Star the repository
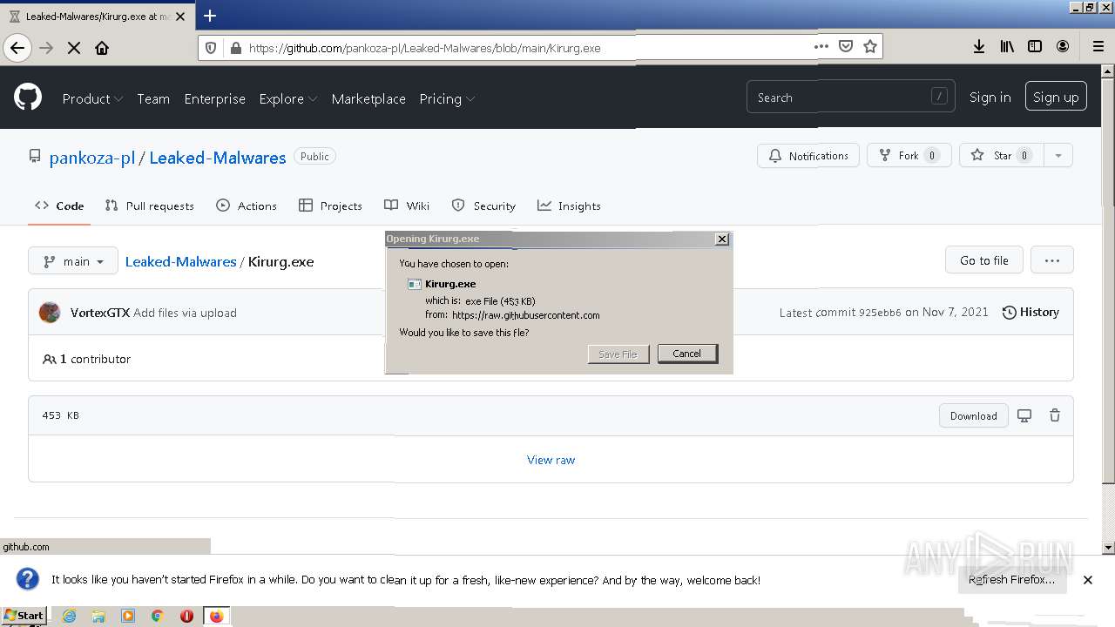Screen dimensions: 1115x627 click(x=1001, y=156)
